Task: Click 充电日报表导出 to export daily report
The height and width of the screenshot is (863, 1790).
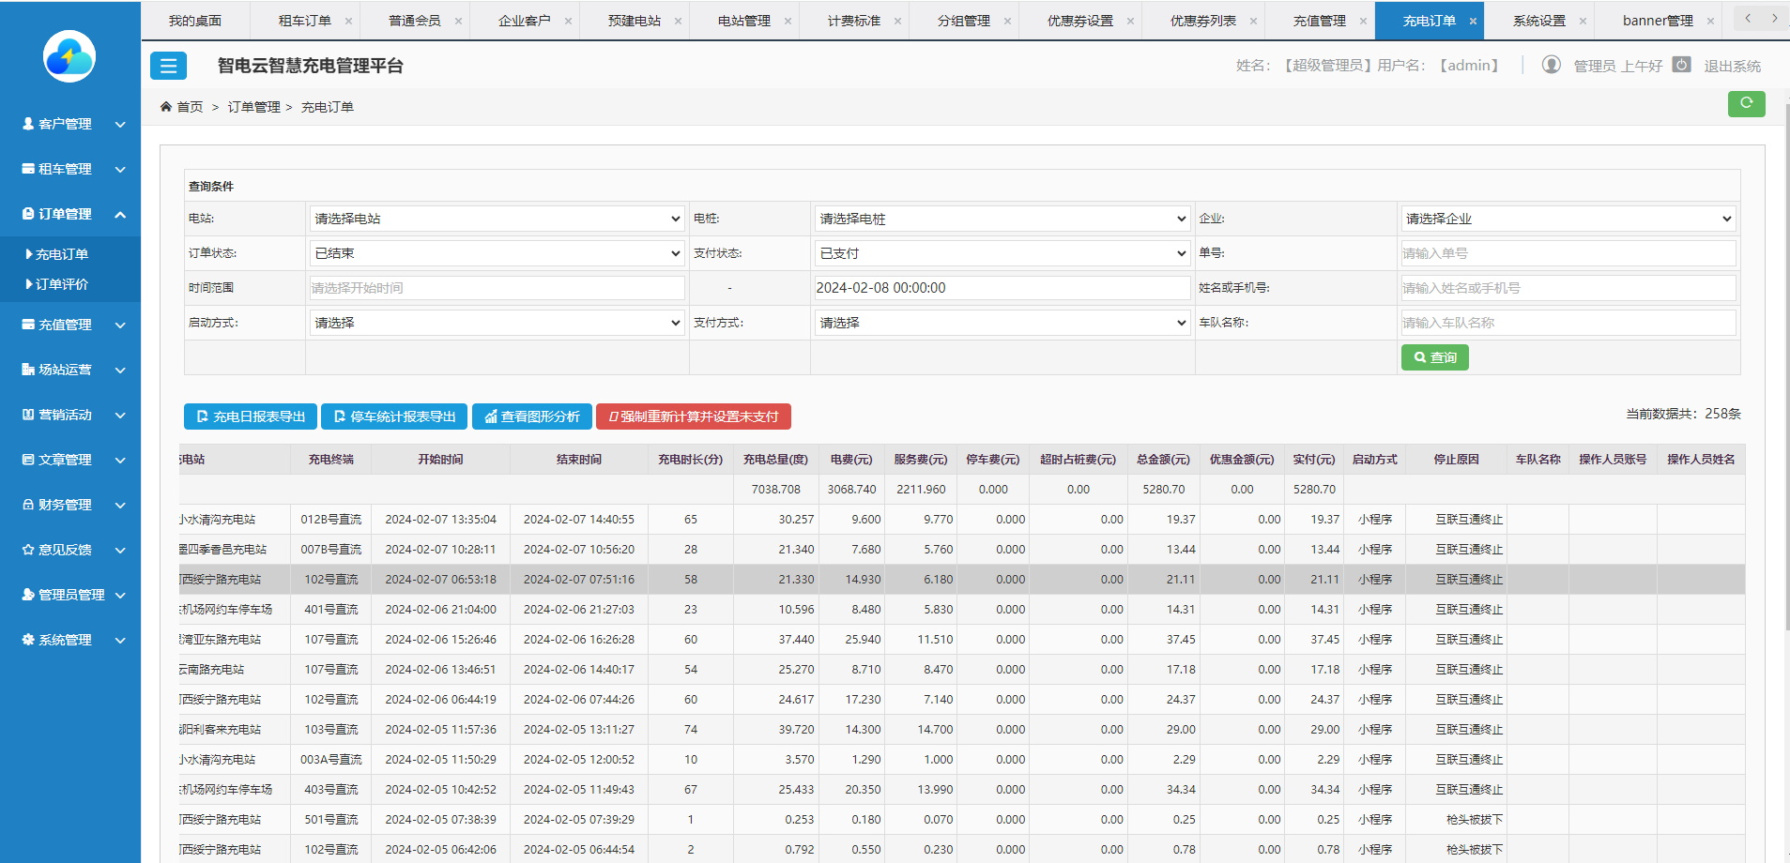Action: (250, 416)
